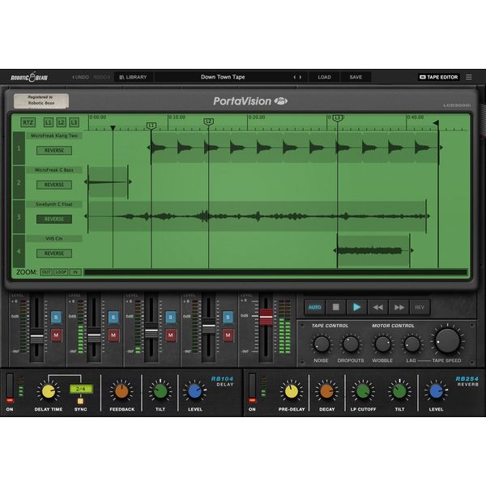The image size is (486, 486).
Task: Click the Rewind transport button
Action: point(377,307)
